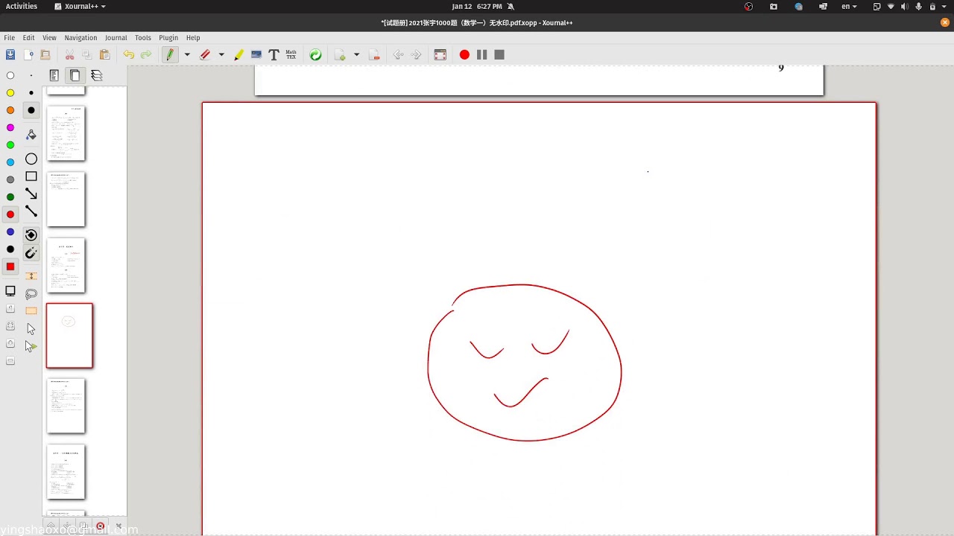Toggle the Fill bucket option
Viewport: 954px width, 536px height.
pyautogui.click(x=31, y=135)
